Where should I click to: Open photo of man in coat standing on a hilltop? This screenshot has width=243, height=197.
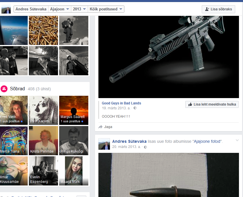pyautogui.click(x=74, y=30)
